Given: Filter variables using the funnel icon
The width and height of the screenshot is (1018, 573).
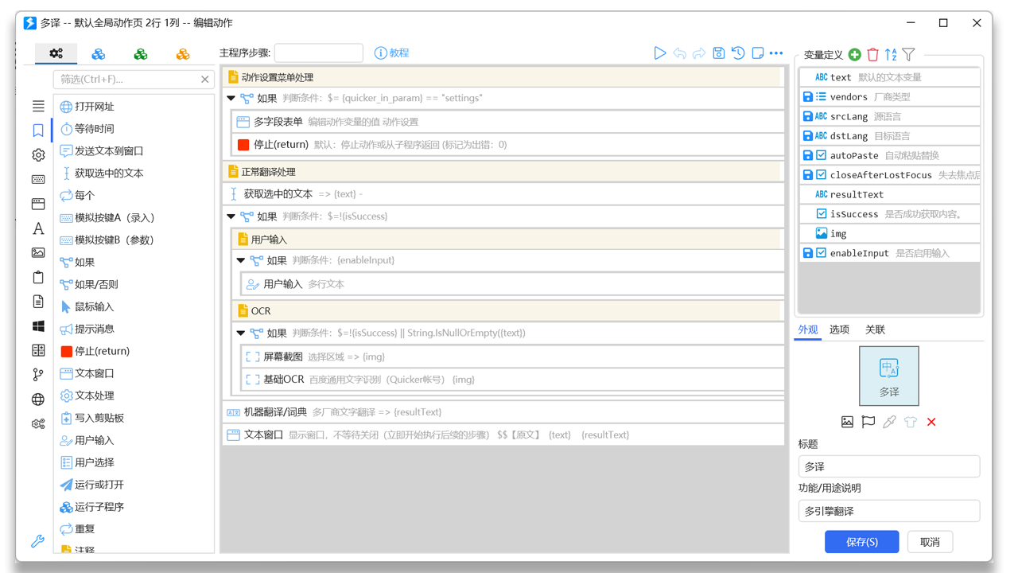Looking at the screenshot, I should 908,54.
